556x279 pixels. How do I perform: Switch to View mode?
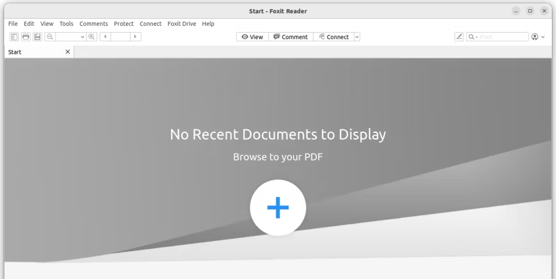(x=252, y=37)
